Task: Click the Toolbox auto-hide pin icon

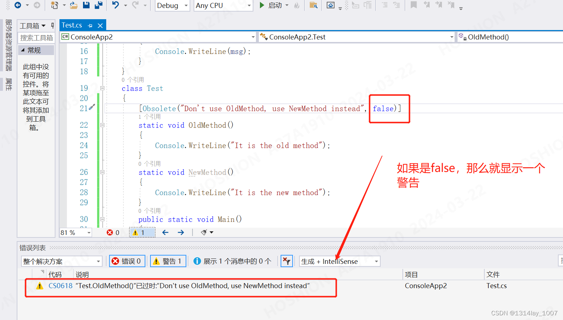Action: 53,25
